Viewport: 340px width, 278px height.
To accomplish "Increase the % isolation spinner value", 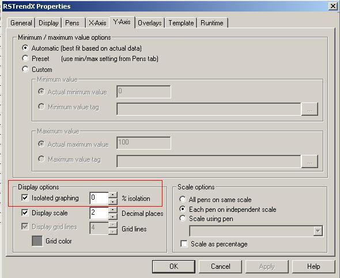I will click(112, 195).
